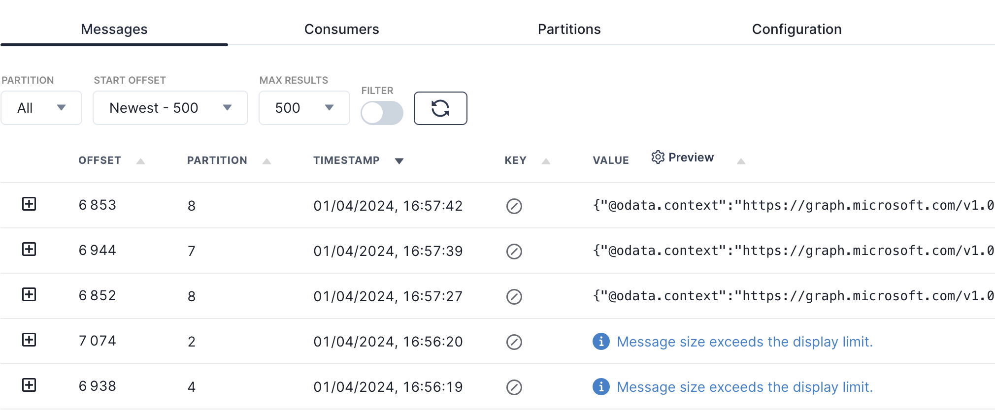Open the Max Results dropdown set to 500
This screenshot has height=411, width=995.
(304, 108)
